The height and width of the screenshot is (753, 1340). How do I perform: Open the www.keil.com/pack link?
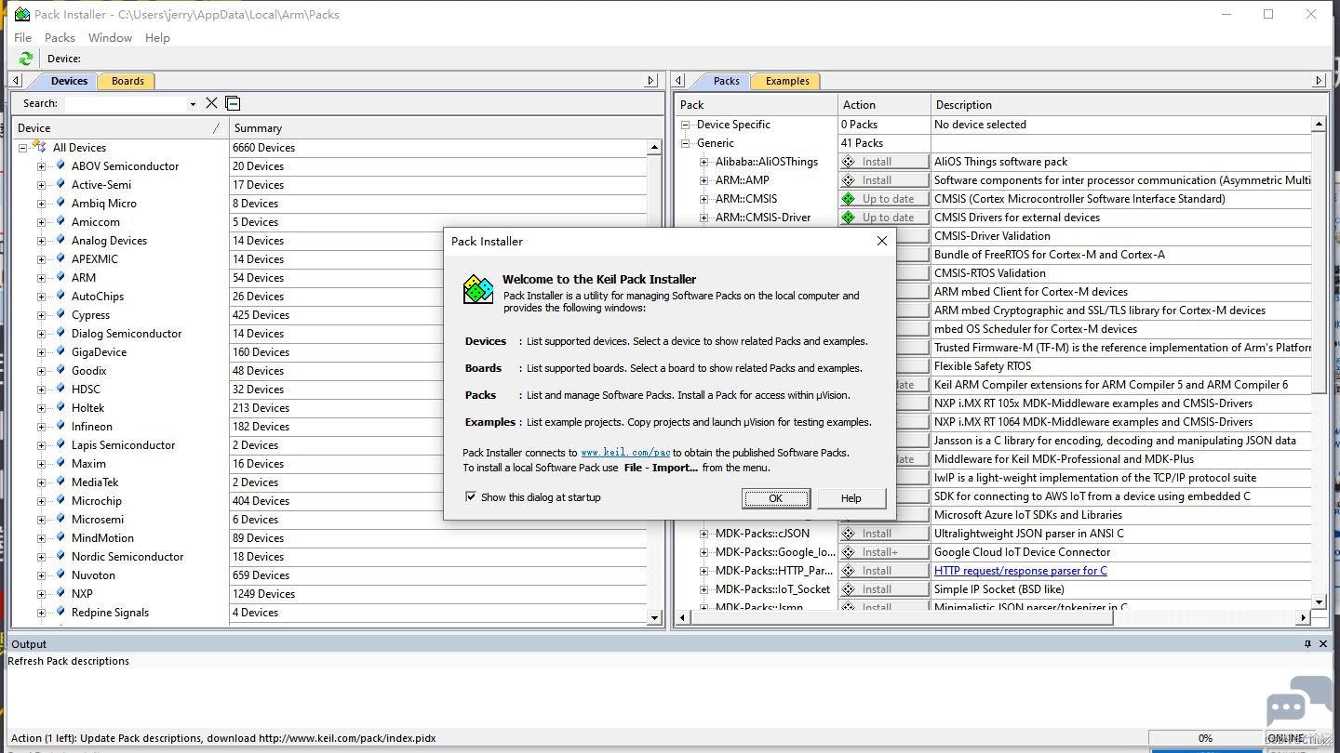625,453
